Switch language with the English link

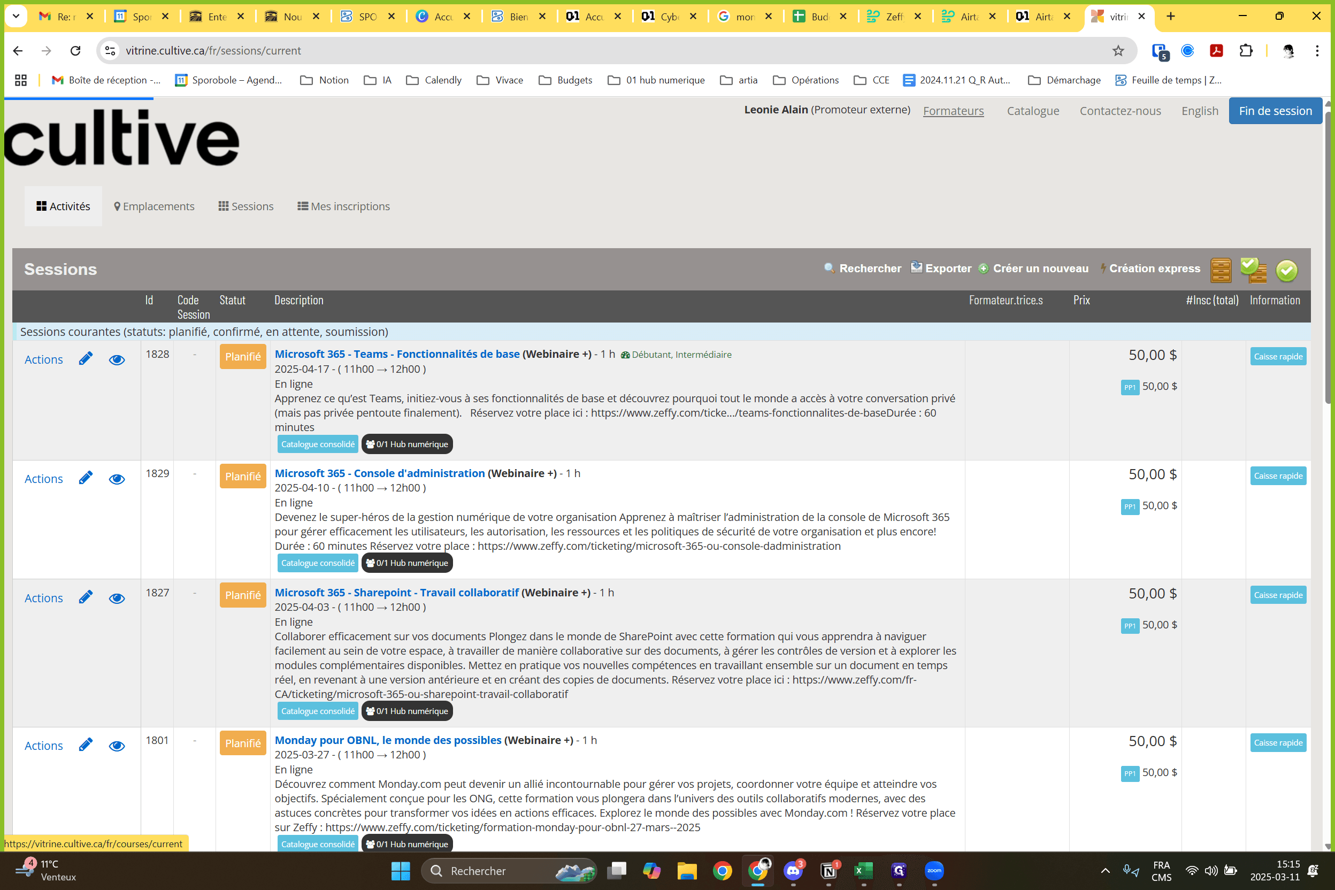pos(1199,111)
